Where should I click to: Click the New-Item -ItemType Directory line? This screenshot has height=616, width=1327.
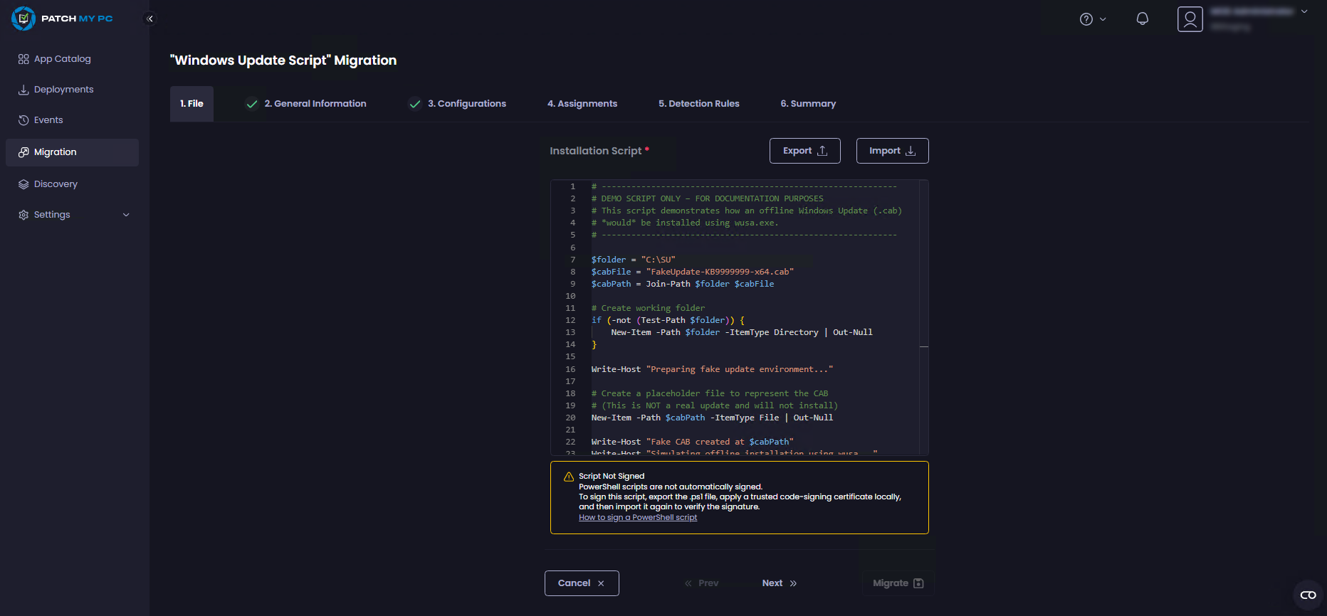click(741, 332)
